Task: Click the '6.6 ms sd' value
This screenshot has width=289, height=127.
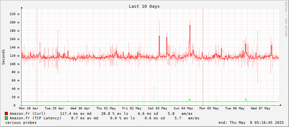Action: 148,114
